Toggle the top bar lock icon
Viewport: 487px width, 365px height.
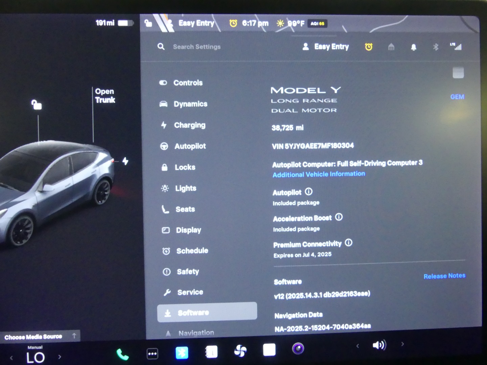[x=148, y=23]
